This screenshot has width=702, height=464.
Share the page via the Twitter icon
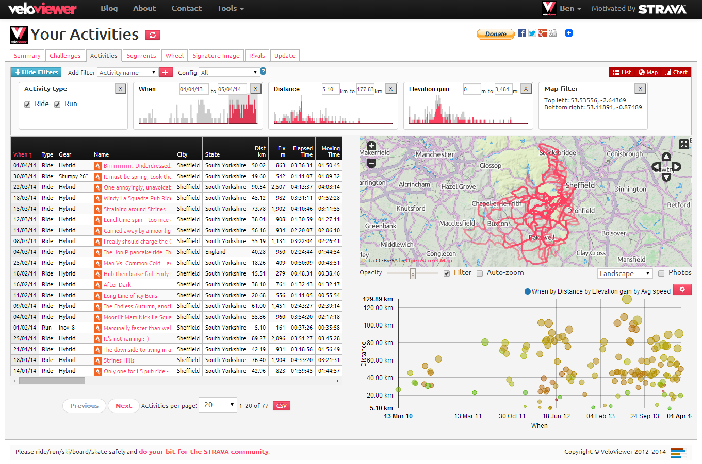tap(532, 33)
